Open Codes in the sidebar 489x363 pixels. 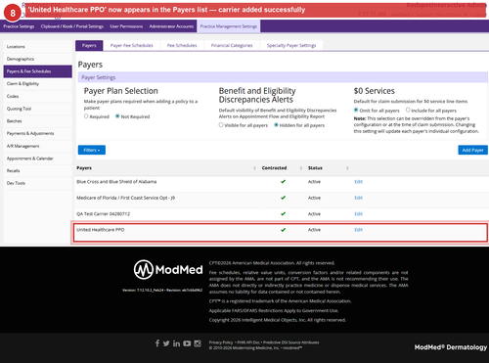click(x=38, y=96)
